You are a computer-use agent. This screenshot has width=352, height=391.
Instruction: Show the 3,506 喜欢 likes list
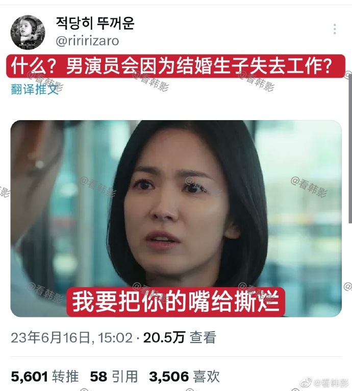(184, 376)
